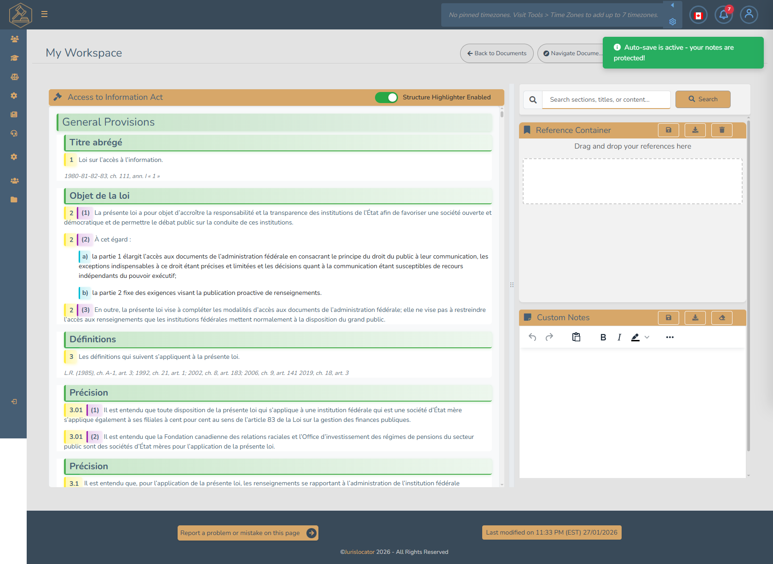Collapse the timezone bar arrow

(x=672, y=6)
